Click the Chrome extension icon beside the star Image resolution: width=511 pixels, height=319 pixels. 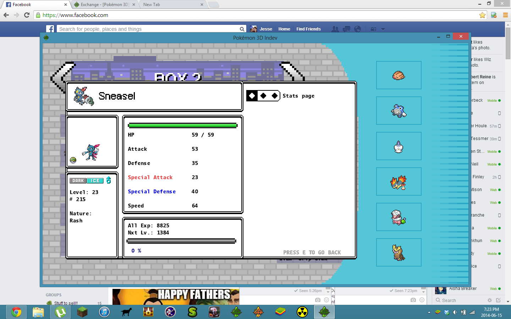coord(494,15)
